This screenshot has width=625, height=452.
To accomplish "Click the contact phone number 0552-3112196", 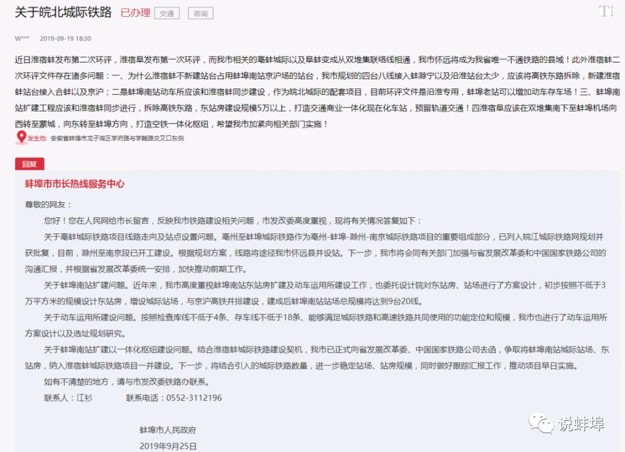I will click(x=194, y=398).
